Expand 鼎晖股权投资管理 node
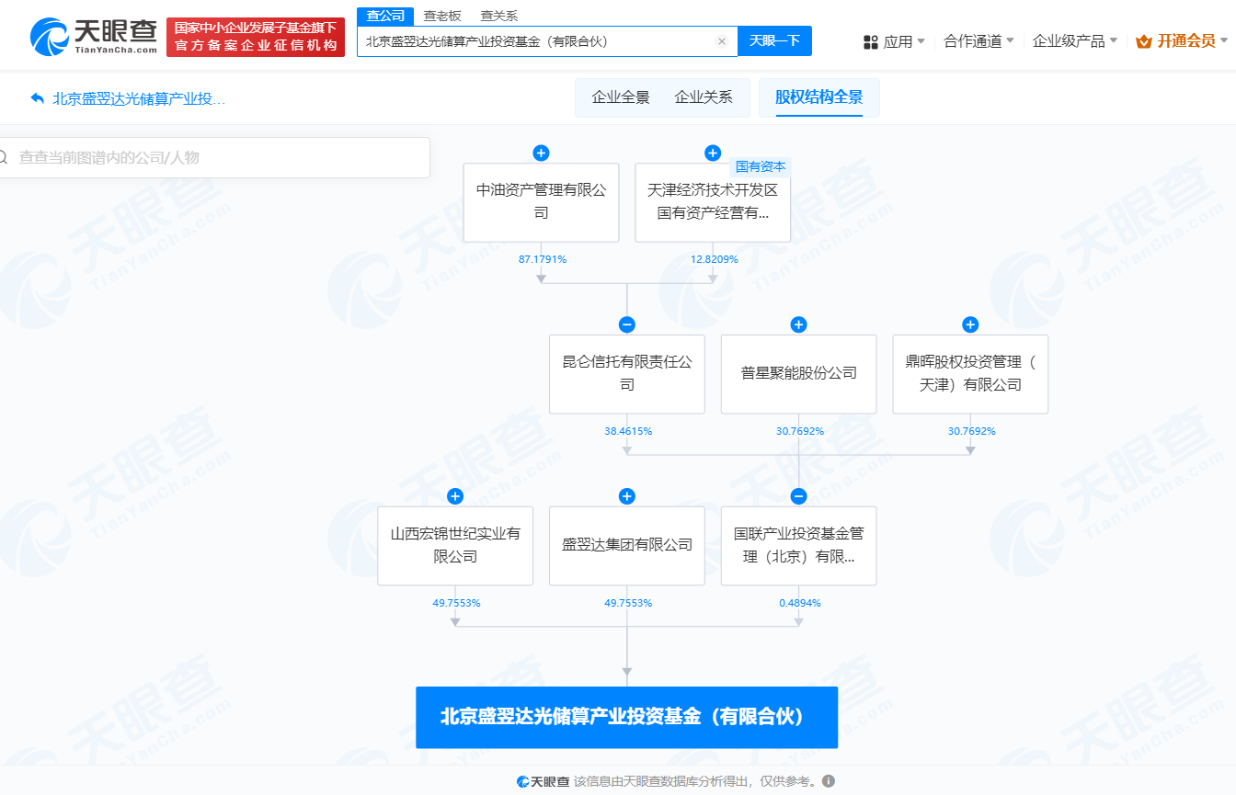The height and width of the screenshot is (795, 1236). pyautogui.click(x=970, y=324)
